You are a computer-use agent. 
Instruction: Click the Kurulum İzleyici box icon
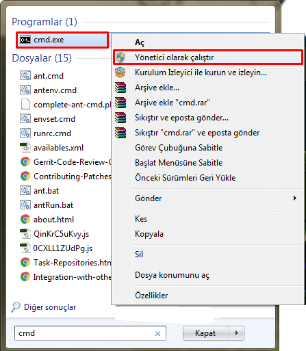(120, 73)
